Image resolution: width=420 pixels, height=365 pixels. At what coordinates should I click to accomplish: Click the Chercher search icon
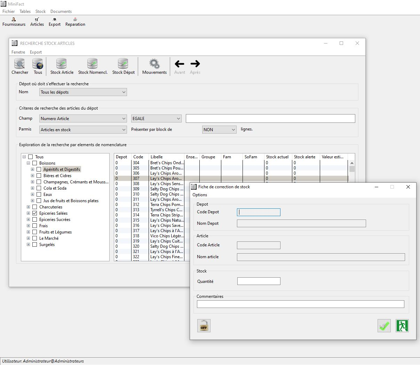pyautogui.click(x=19, y=64)
